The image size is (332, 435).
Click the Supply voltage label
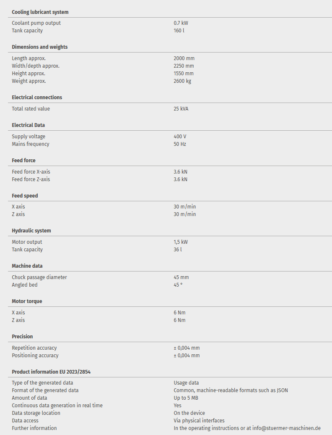point(29,137)
